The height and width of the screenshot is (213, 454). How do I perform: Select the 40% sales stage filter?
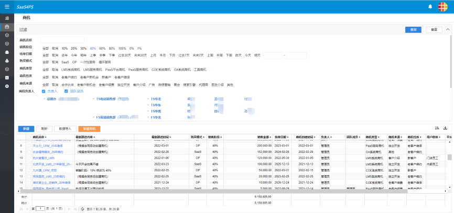(x=93, y=49)
